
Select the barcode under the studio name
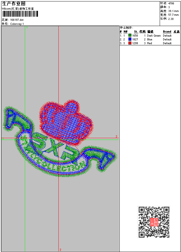[20, 14]
